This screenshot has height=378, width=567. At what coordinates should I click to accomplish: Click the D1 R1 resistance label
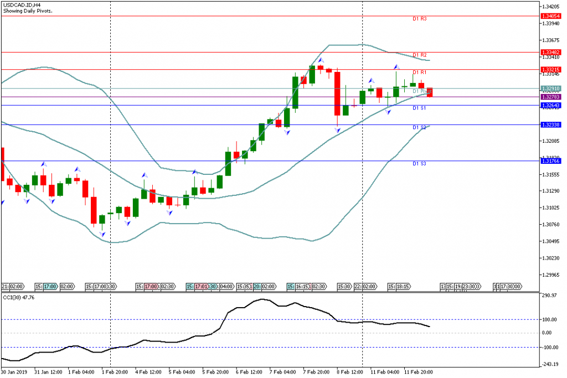click(x=419, y=73)
